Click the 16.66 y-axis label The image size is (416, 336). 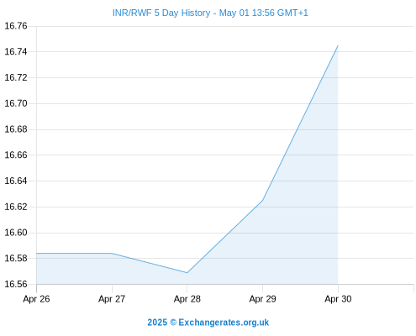(x=16, y=155)
